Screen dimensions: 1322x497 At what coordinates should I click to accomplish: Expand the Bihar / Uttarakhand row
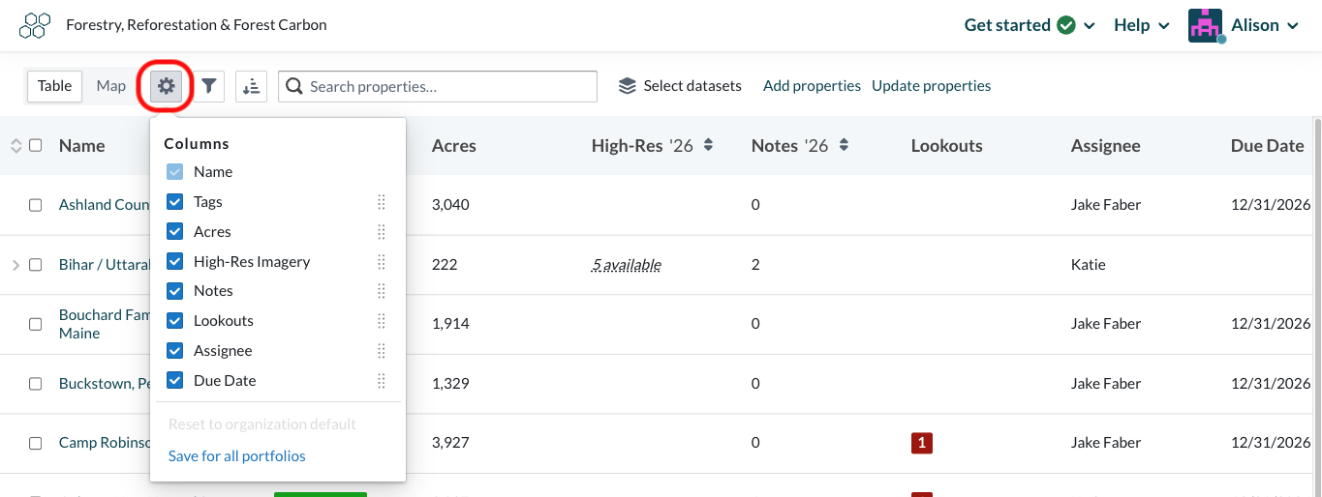point(15,265)
